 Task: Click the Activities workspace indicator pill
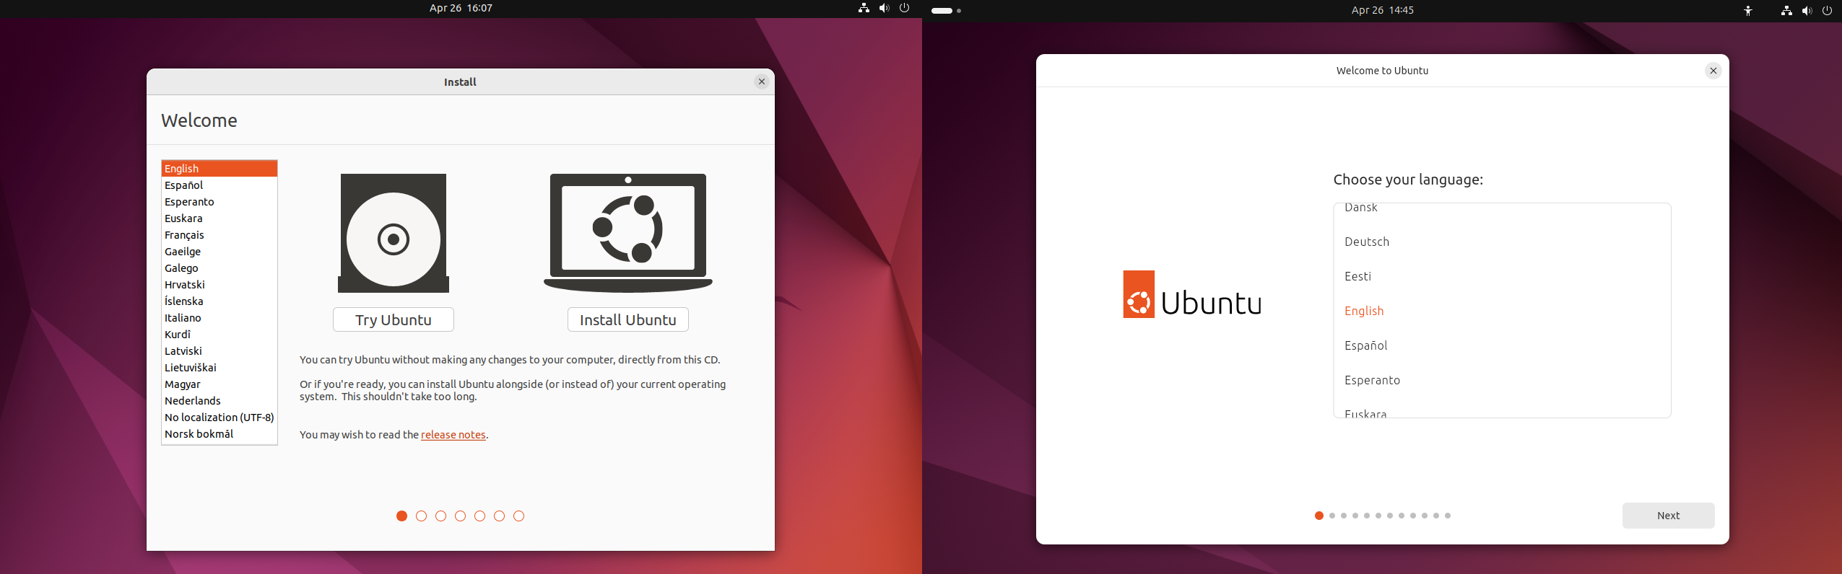tap(942, 11)
